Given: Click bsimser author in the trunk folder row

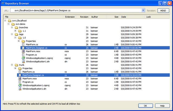Looking at the screenshot, I should pyautogui.click(x=94, y=65).
